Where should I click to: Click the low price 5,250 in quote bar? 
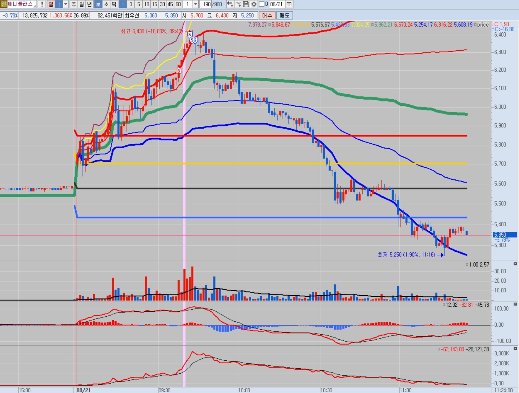247,15
